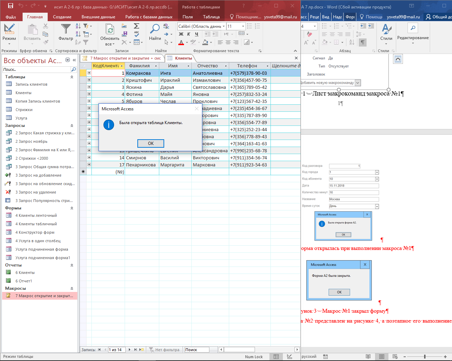The image size is (452, 361).
Task: Toggle italic К formatting in Access
Action: tap(189, 34)
